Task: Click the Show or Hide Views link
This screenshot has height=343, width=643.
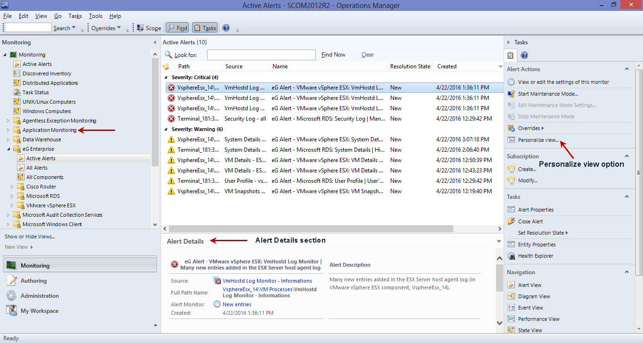Action: tap(30, 237)
